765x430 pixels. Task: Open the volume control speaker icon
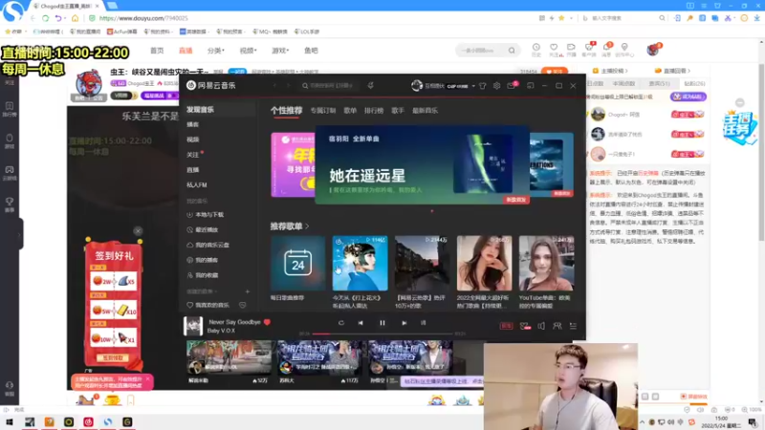tap(541, 326)
